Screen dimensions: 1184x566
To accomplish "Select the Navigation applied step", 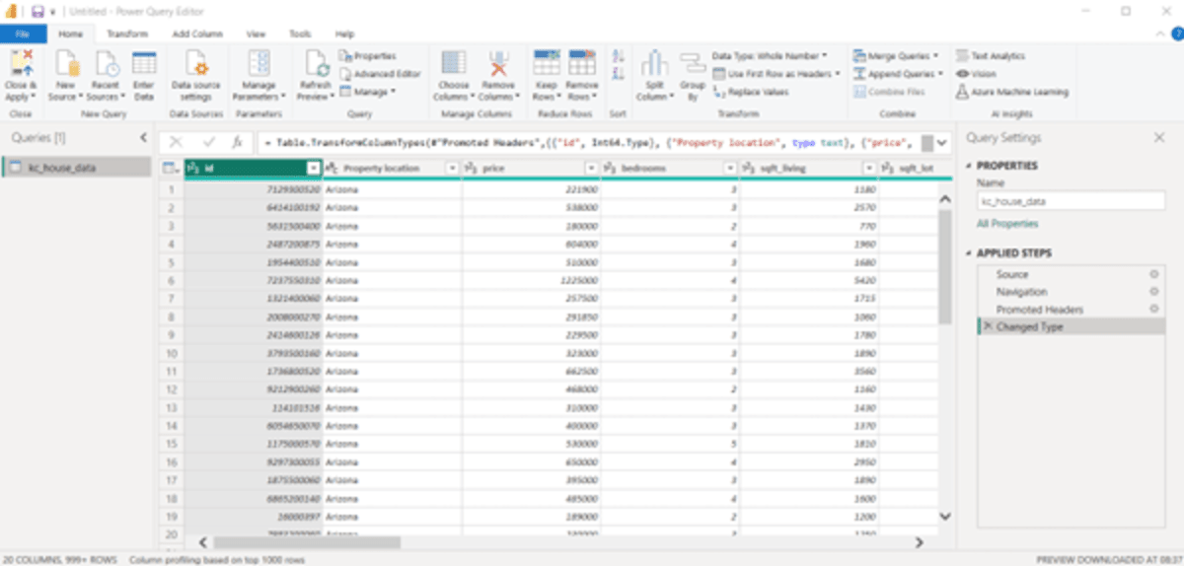I will pyautogui.click(x=1022, y=292).
